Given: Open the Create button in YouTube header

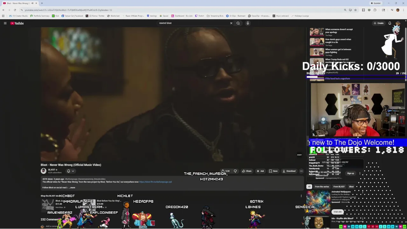Looking at the screenshot, I should coord(378,23).
